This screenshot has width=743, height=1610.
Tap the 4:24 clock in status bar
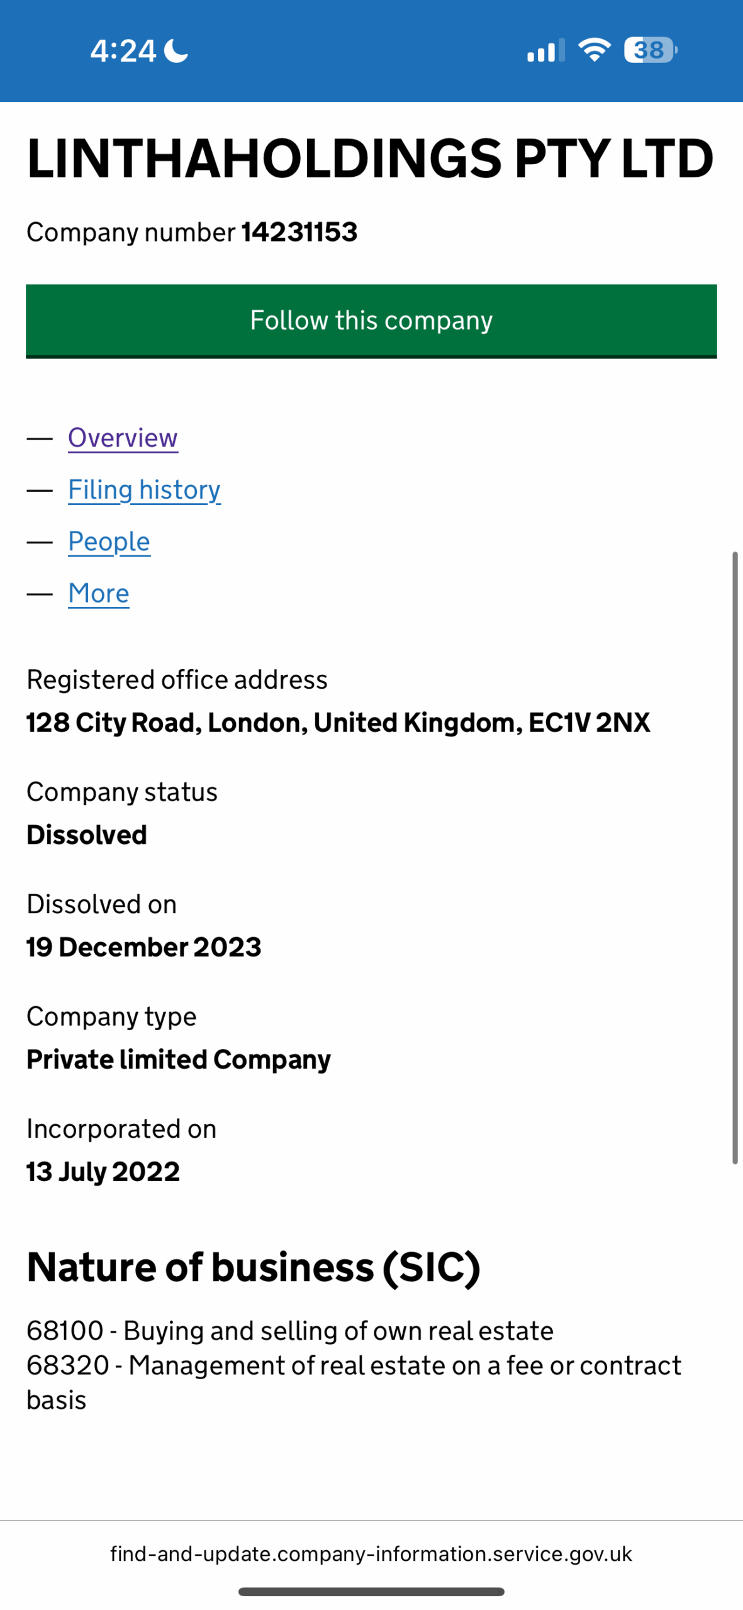pos(123,50)
